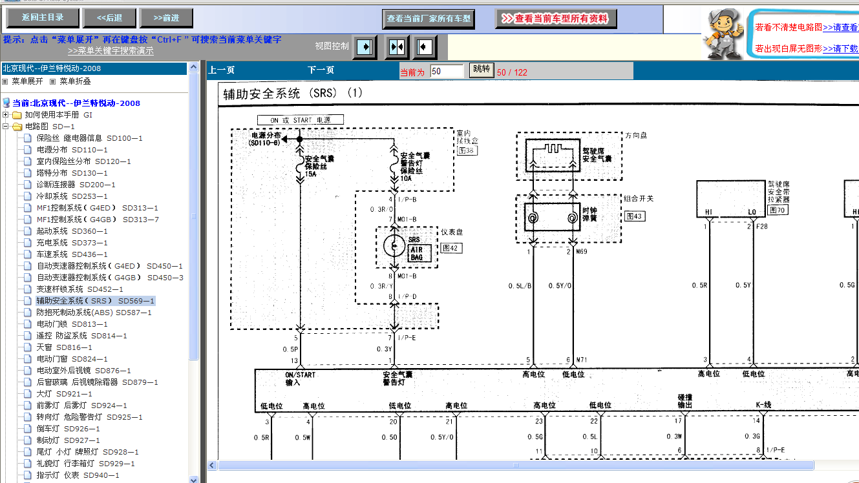Open 防抱死制动系统(ABS) SD587—1
Screen dimensions: 859x483
click(94, 313)
